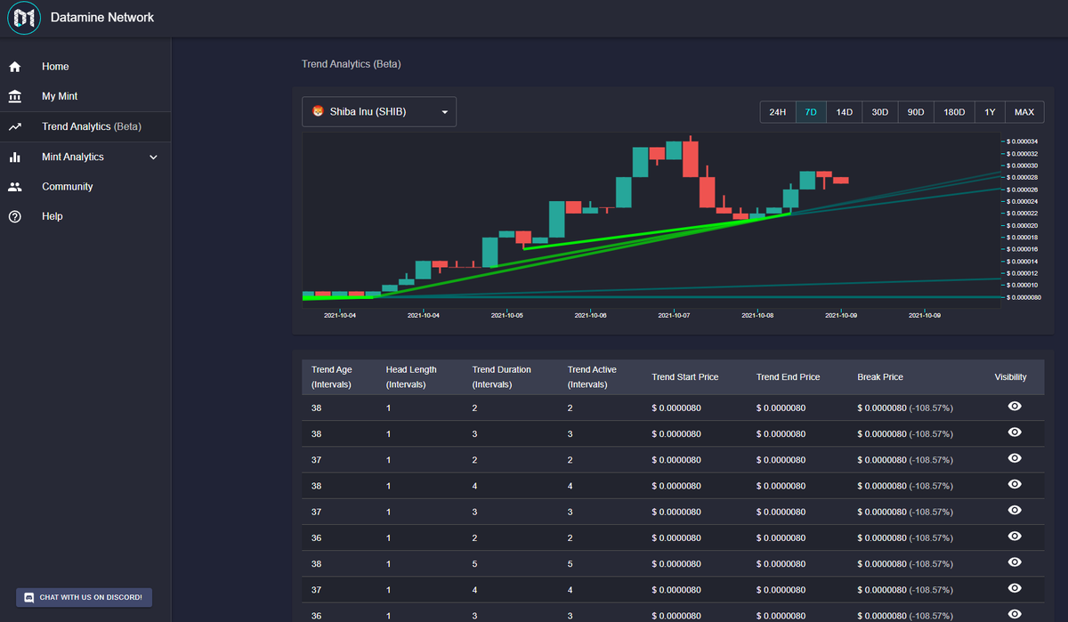
Task: Select the MAX time range
Action: pos(1024,112)
